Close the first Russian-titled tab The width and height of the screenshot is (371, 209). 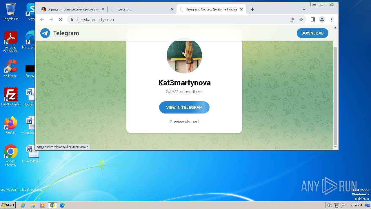tap(103, 9)
